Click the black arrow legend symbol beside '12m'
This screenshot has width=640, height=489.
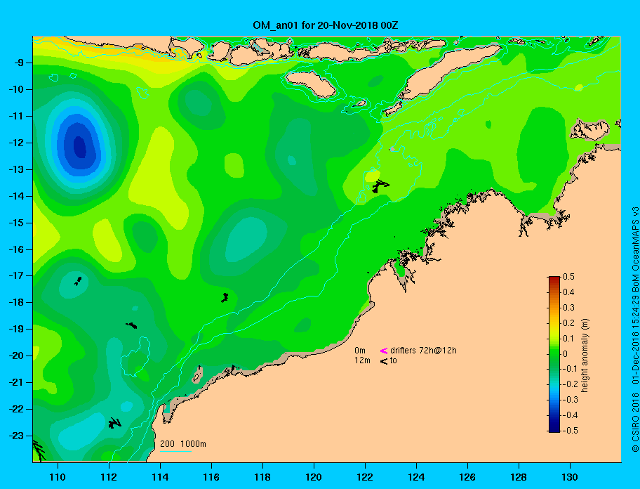pos(384,360)
